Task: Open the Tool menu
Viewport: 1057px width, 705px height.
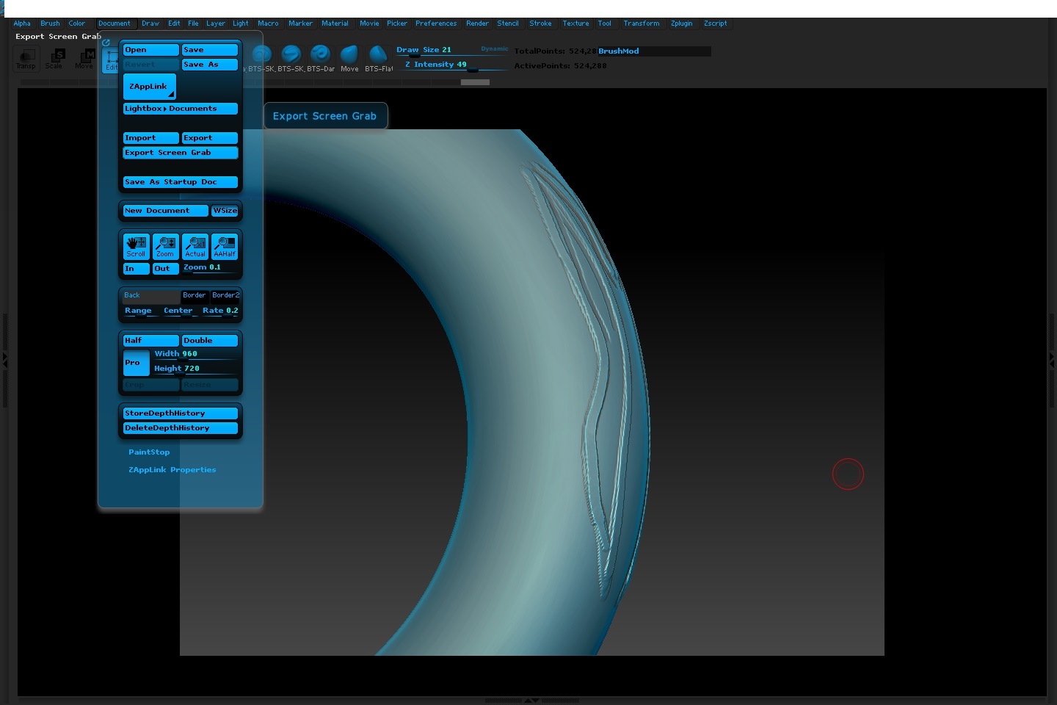Action: pos(604,23)
